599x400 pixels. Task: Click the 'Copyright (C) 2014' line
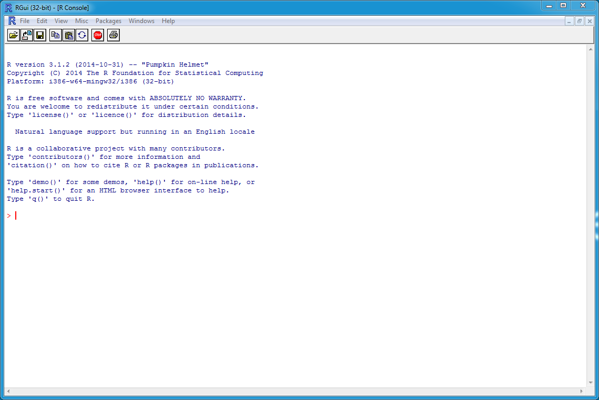coord(135,73)
